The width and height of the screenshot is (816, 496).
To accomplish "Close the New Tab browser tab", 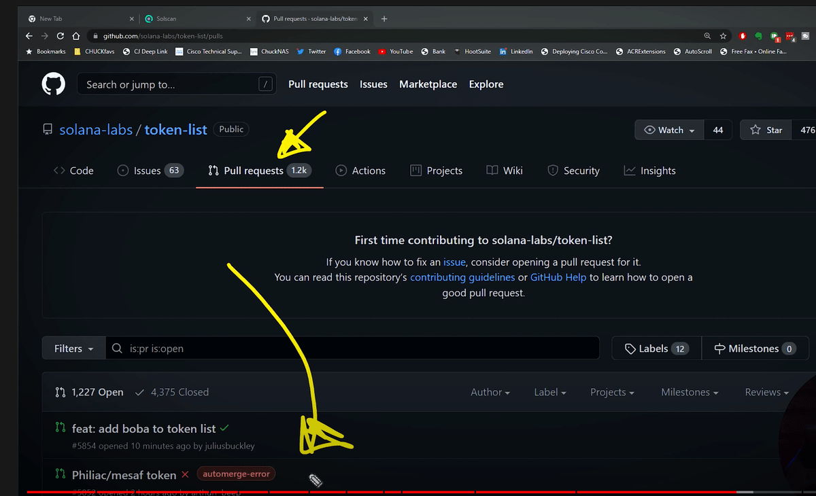I will click(x=131, y=19).
